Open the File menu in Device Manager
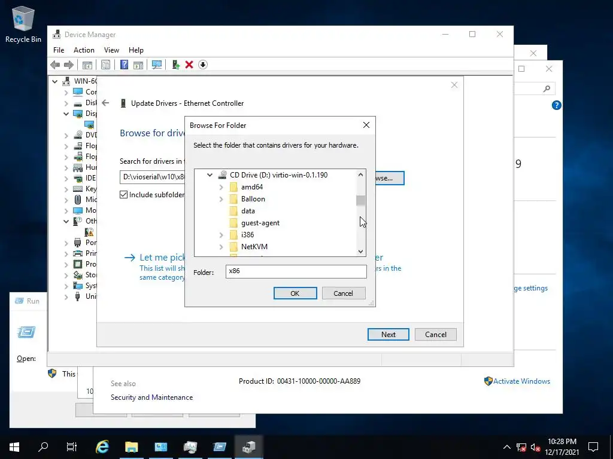Image resolution: width=613 pixels, height=459 pixels. point(59,50)
